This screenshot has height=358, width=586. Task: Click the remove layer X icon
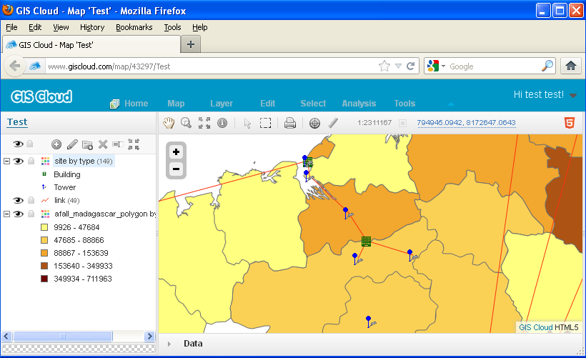pyautogui.click(x=103, y=144)
